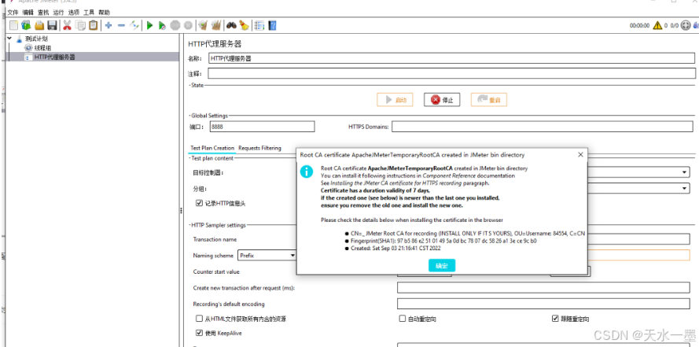
Task: Click the 注释 input field
Action: tap(451, 73)
